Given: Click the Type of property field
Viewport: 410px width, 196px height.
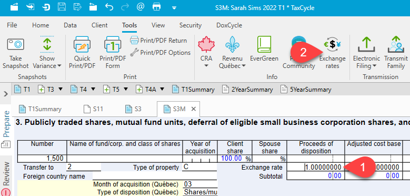Looking at the screenshot, I should (x=199, y=167).
